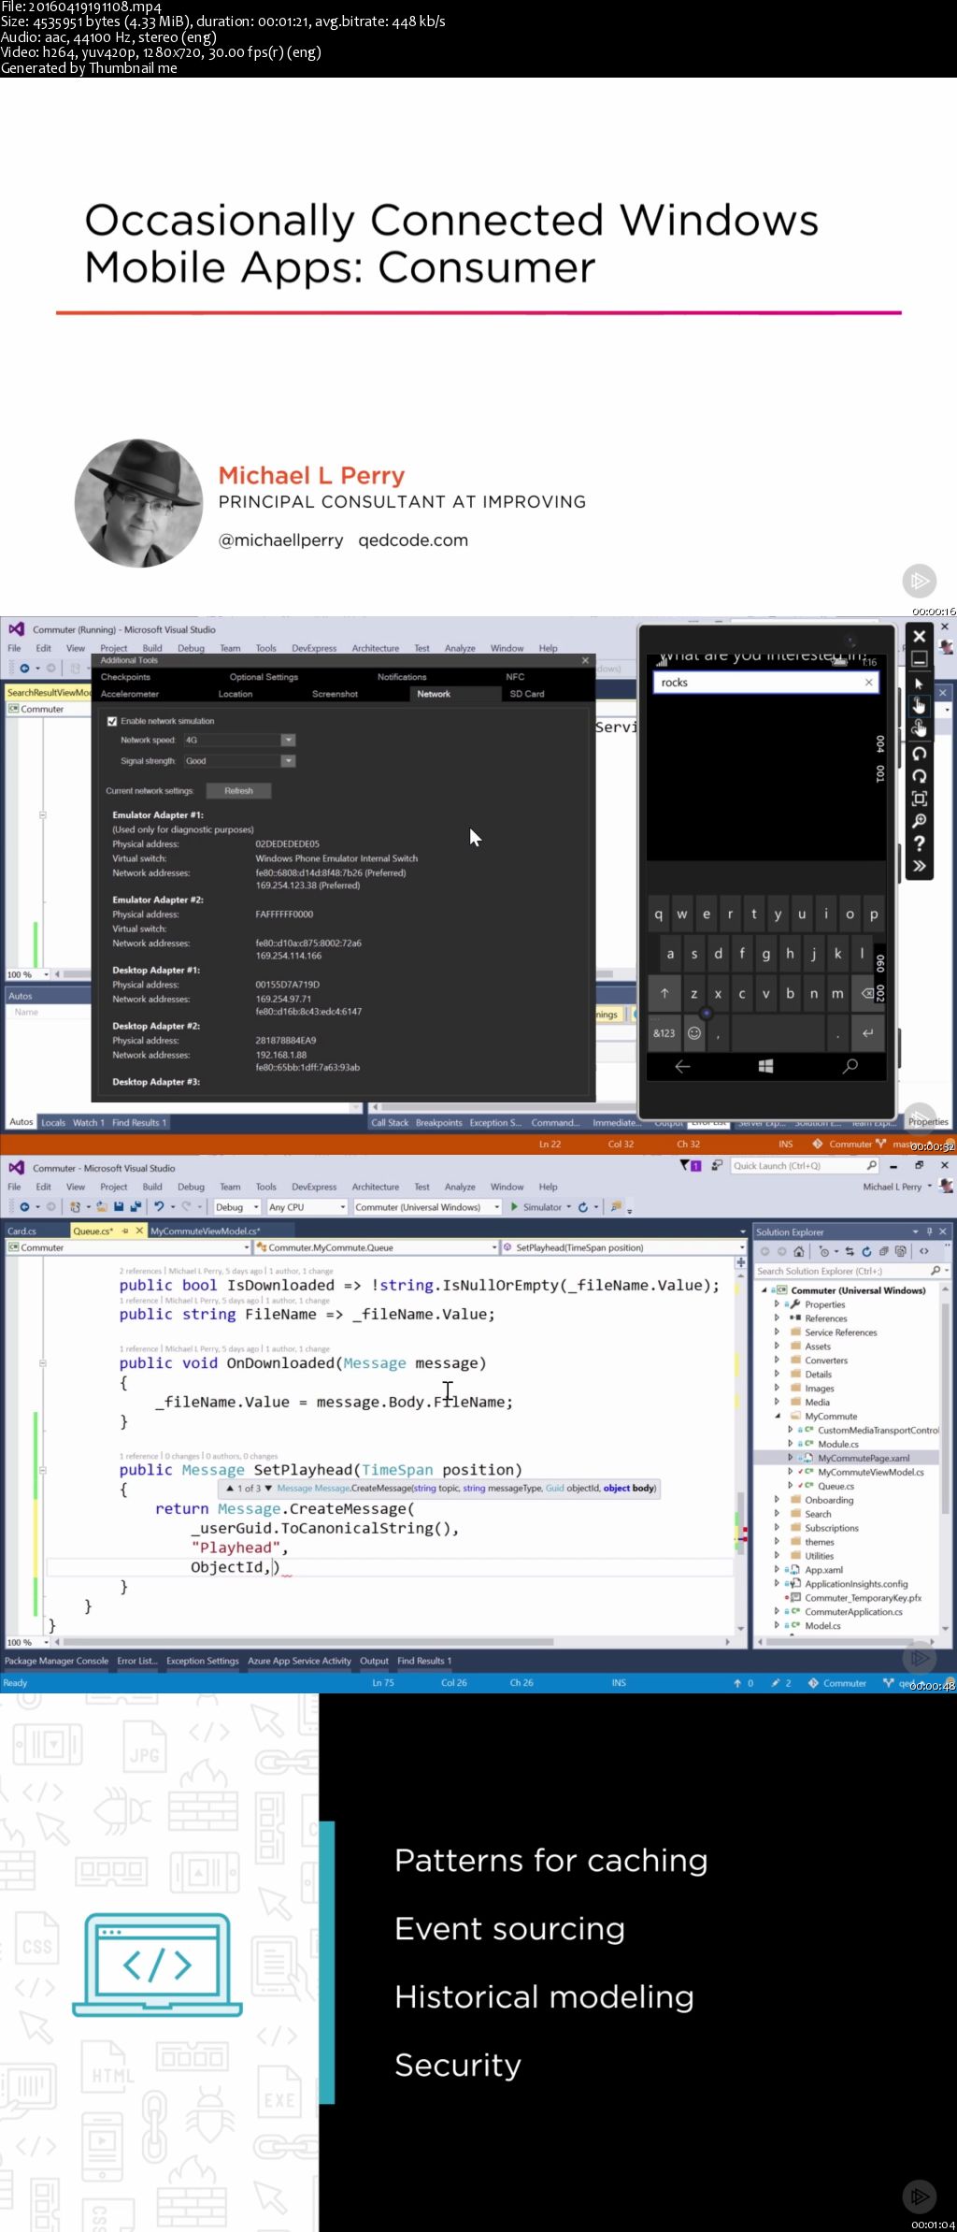Collapse the MyCommute folder in Solution Explorer

(x=778, y=1416)
